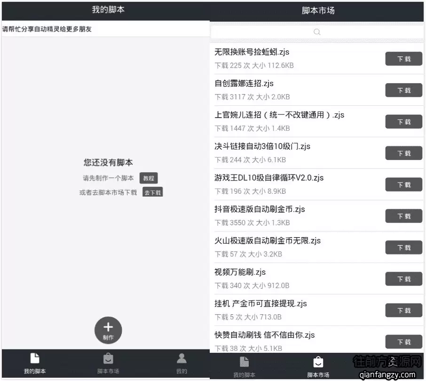426x381 pixels.
Task: Open 我的脚本 tab in right screen
Action: 244,367
